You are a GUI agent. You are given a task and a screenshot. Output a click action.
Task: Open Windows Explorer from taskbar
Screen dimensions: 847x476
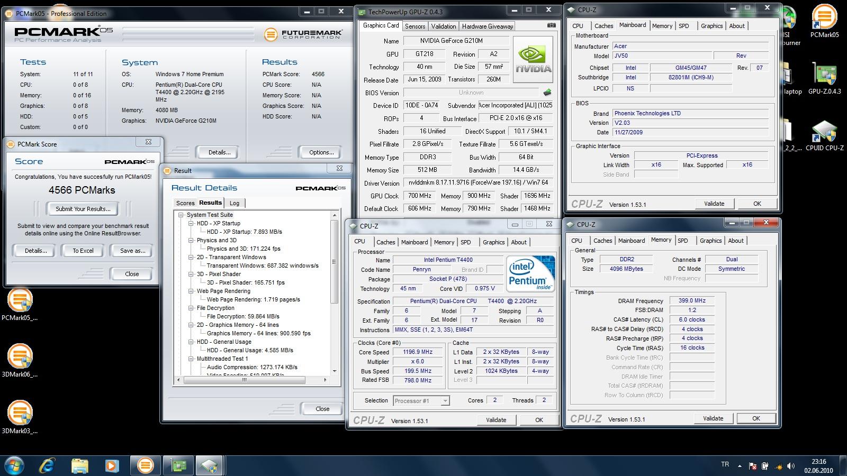(80, 465)
